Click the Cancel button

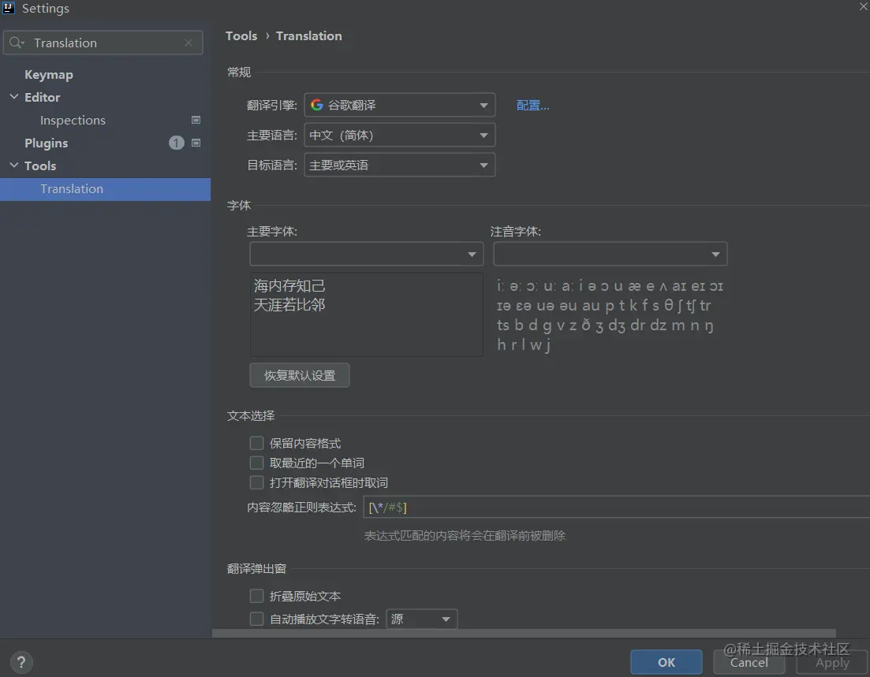[749, 662]
